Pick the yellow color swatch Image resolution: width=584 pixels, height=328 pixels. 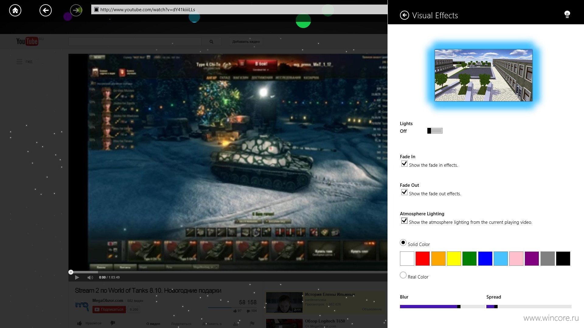pos(454,259)
